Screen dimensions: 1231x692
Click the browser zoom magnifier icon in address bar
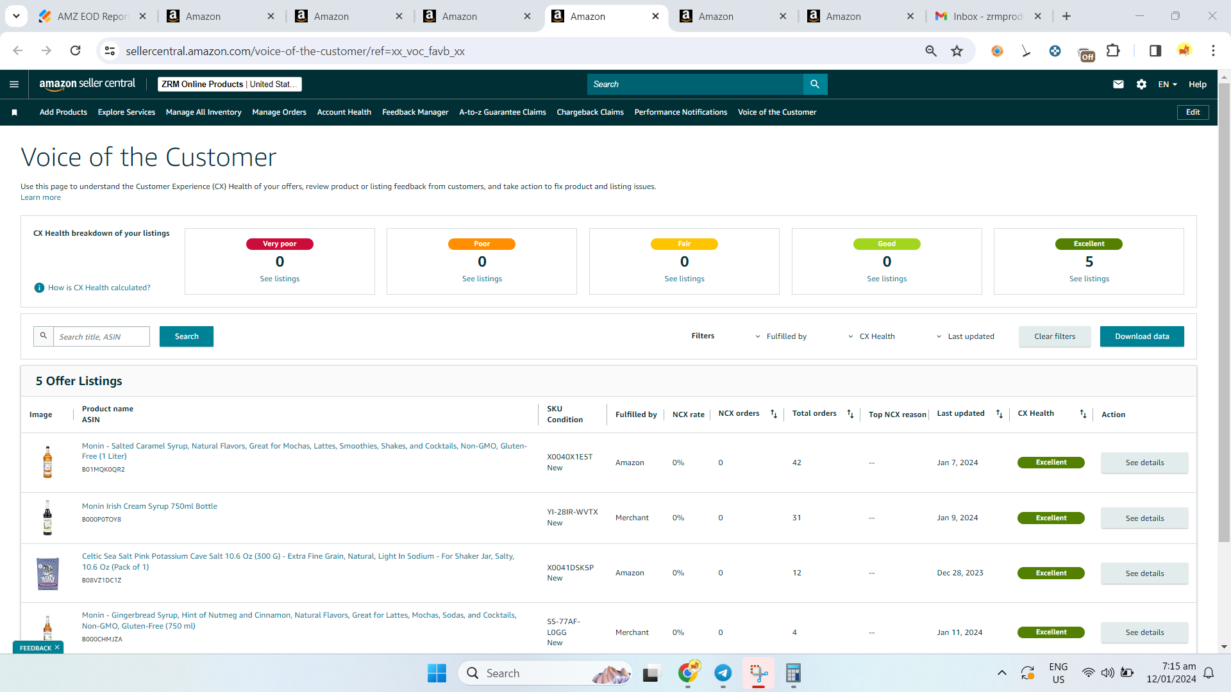[x=931, y=51]
